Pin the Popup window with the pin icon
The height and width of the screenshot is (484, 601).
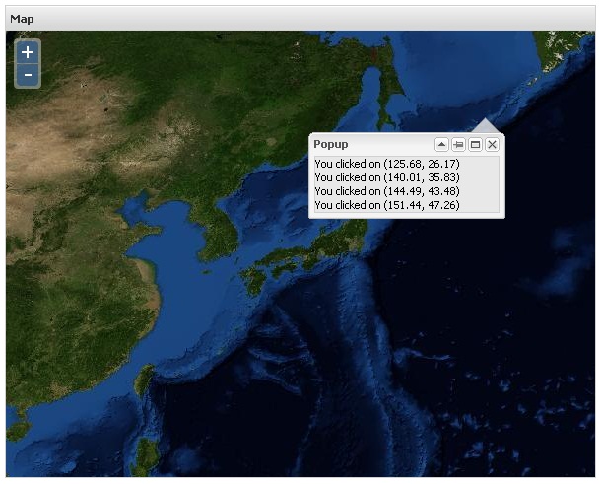point(459,144)
